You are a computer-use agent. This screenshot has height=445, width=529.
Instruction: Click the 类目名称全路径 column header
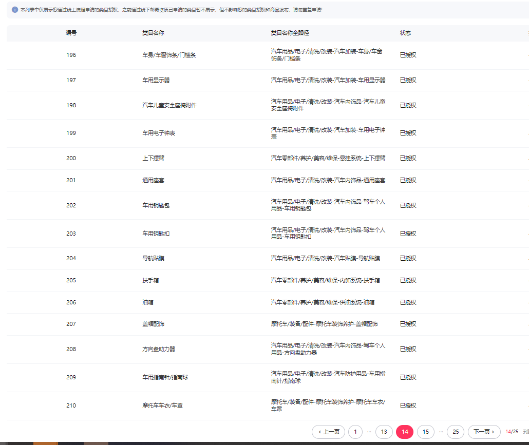290,33
